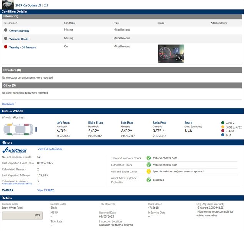
Task: Open the Disclaimer link
Action: 8,104
